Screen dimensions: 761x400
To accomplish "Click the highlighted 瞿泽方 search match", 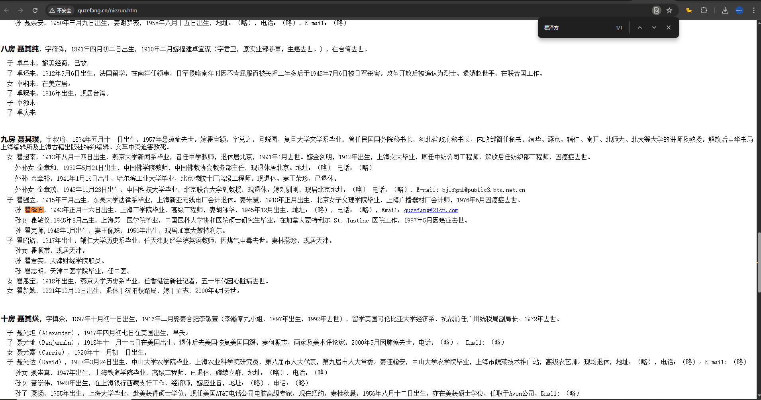I will [x=34, y=210].
